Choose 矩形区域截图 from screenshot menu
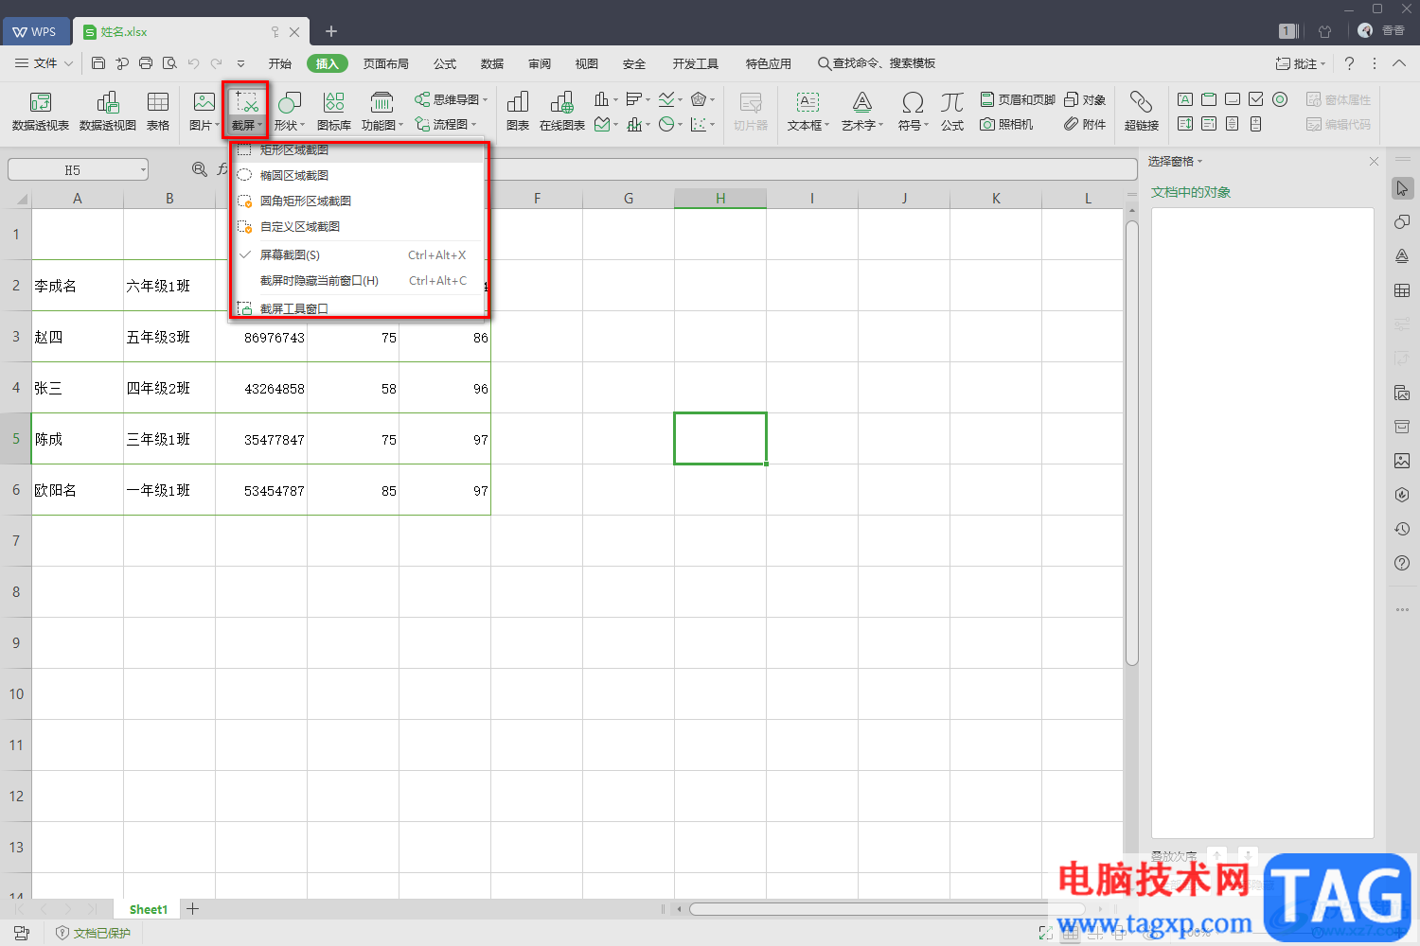The width and height of the screenshot is (1420, 946). point(358,150)
